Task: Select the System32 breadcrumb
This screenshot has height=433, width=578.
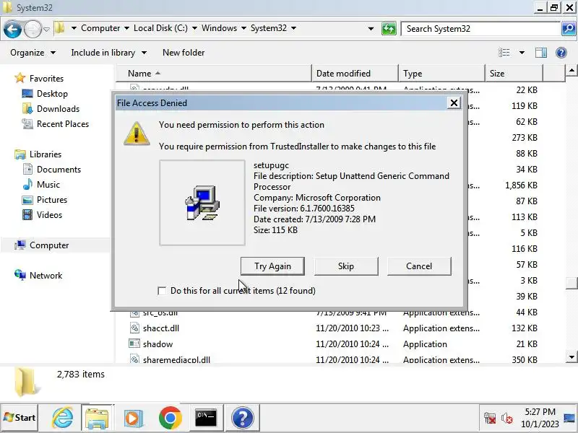Action: (268, 28)
